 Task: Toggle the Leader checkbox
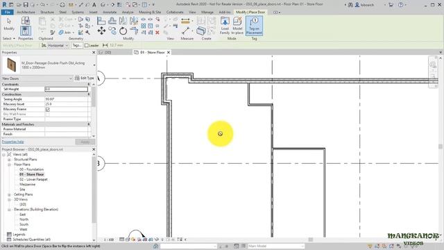point(87,45)
